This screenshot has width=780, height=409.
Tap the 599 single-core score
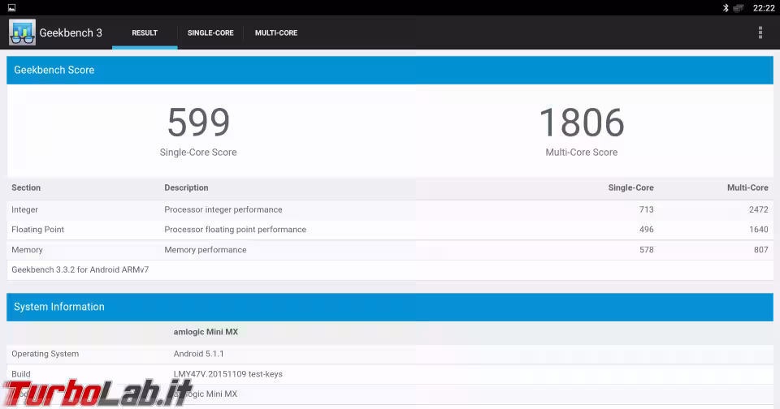pos(198,123)
